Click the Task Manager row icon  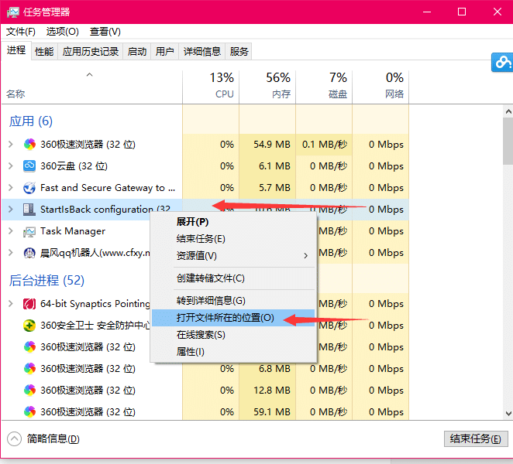pyautogui.click(x=29, y=231)
